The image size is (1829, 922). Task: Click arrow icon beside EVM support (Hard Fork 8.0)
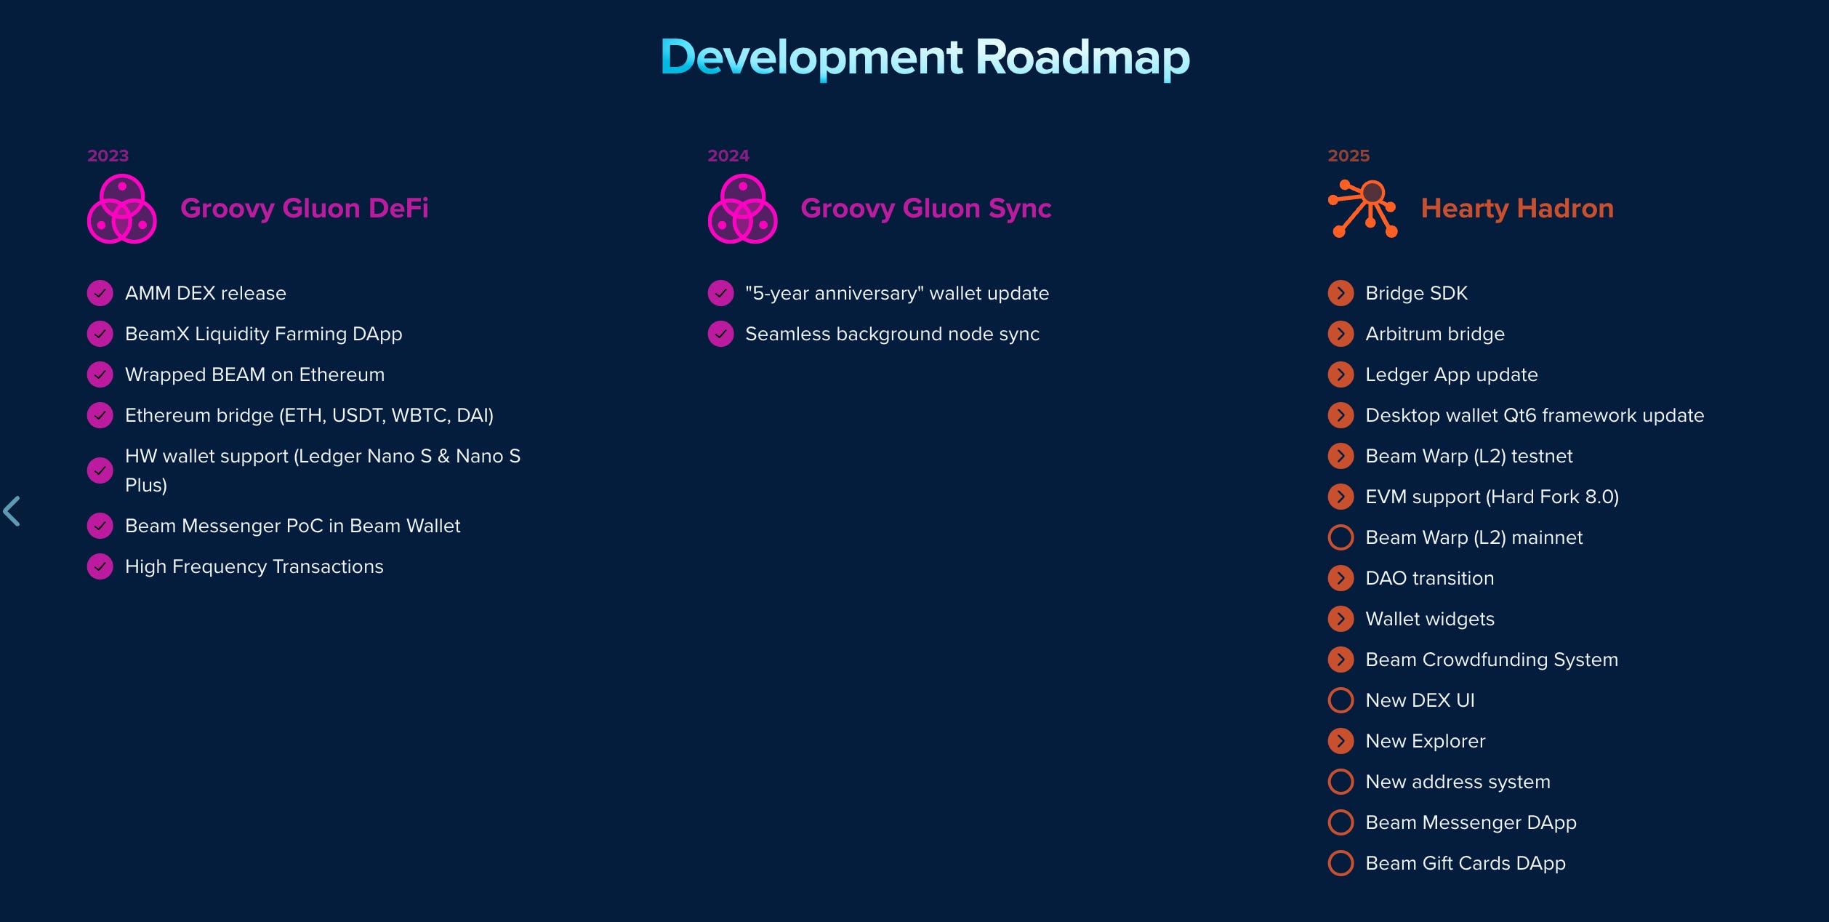point(1341,497)
